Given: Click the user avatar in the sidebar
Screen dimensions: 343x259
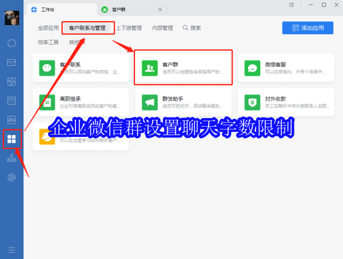Looking at the screenshot, I should tap(12, 18).
